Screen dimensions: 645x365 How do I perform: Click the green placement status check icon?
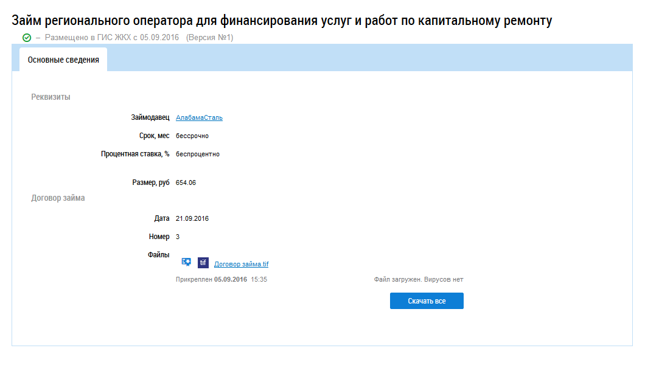pyautogui.click(x=26, y=38)
